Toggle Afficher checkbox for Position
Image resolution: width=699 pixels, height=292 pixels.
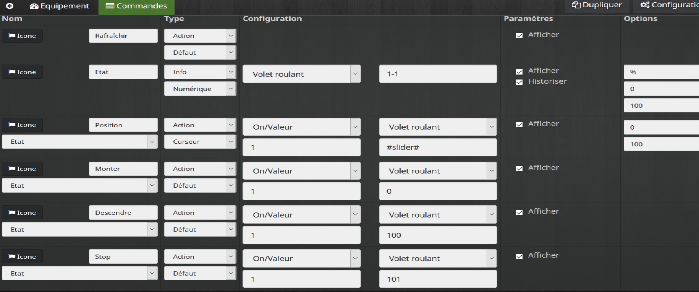click(519, 125)
